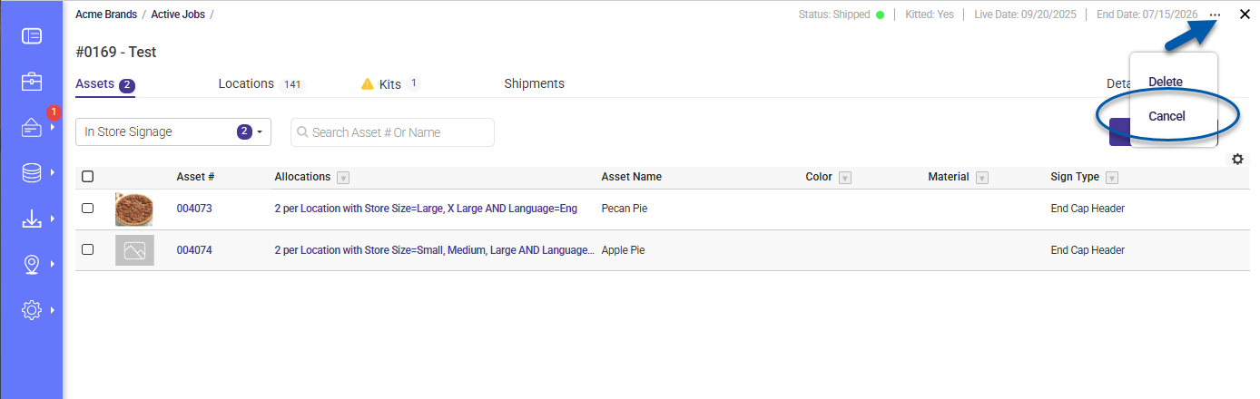Click the download tray sidebar icon
Screen dimensions: 1260x399
point(32,219)
